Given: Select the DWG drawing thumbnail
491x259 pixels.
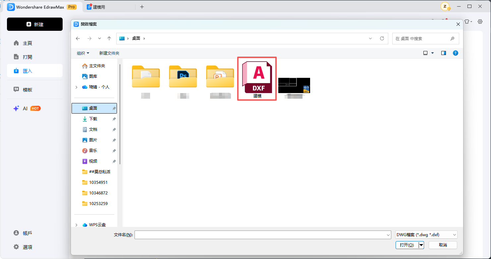Looking at the screenshot, I should (x=294, y=86).
